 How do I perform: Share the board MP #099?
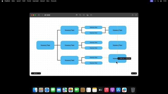click(x=133, y=15)
